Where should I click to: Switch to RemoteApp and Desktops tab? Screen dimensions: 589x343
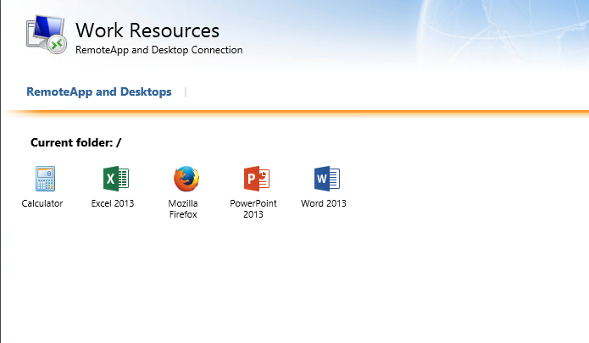coord(99,91)
